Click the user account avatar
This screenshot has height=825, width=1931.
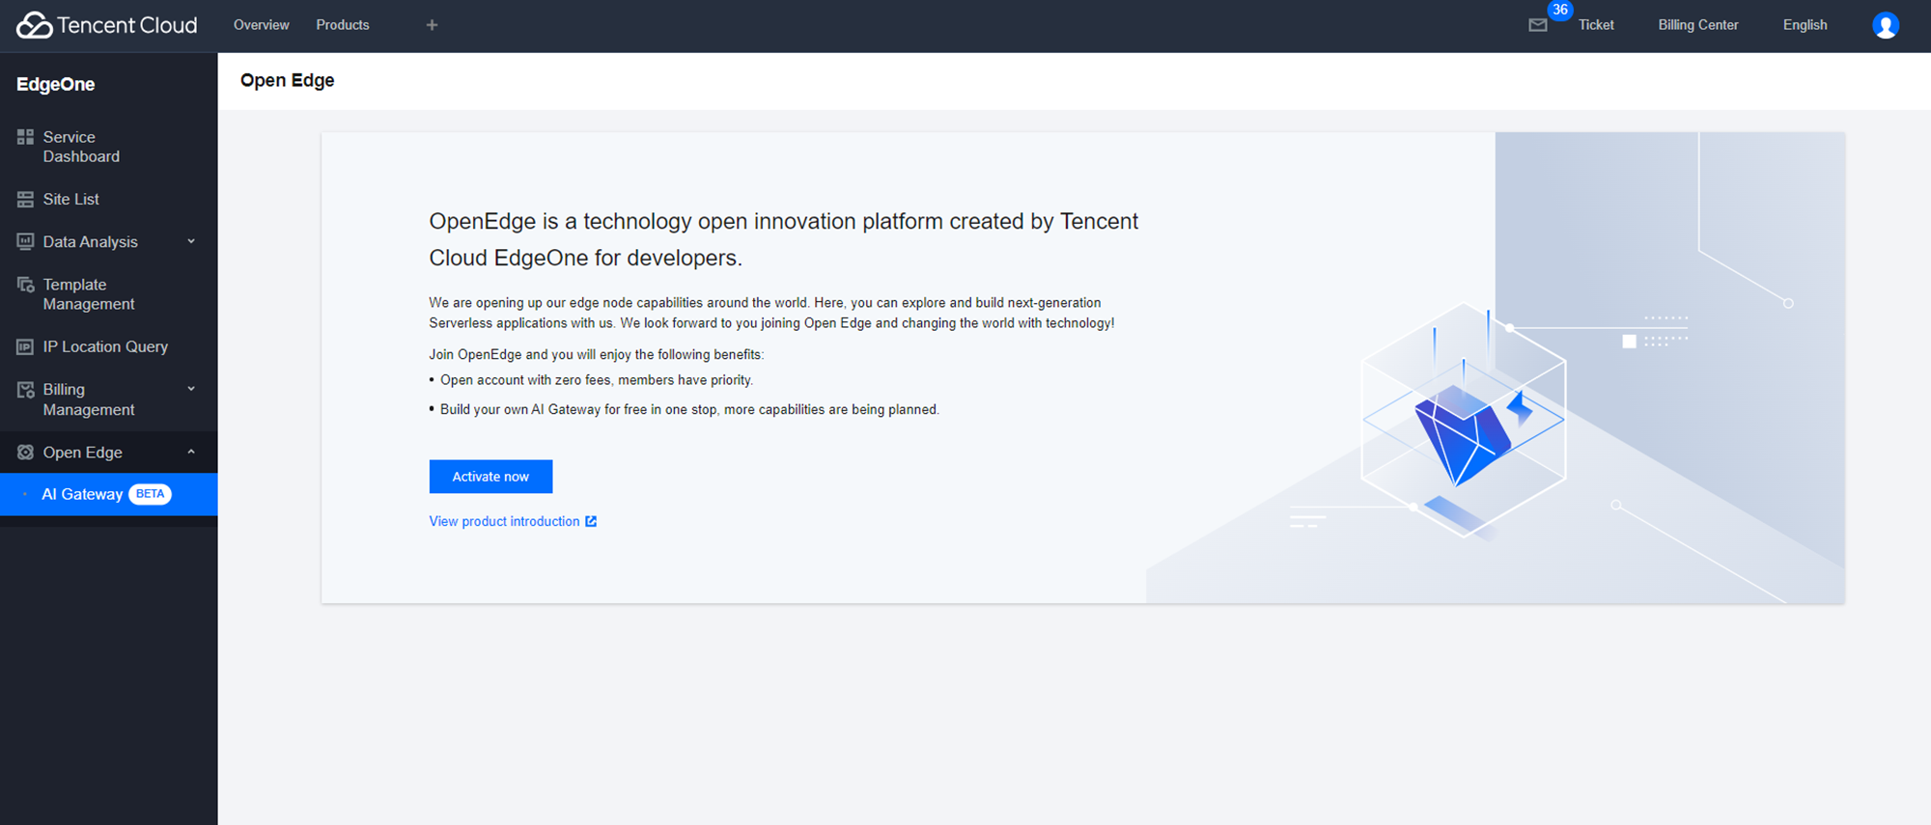1886,25
